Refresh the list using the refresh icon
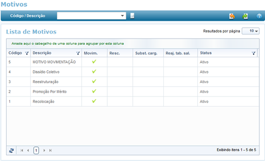The image size is (265, 161). pyautogui.click(x=11, y=150)
